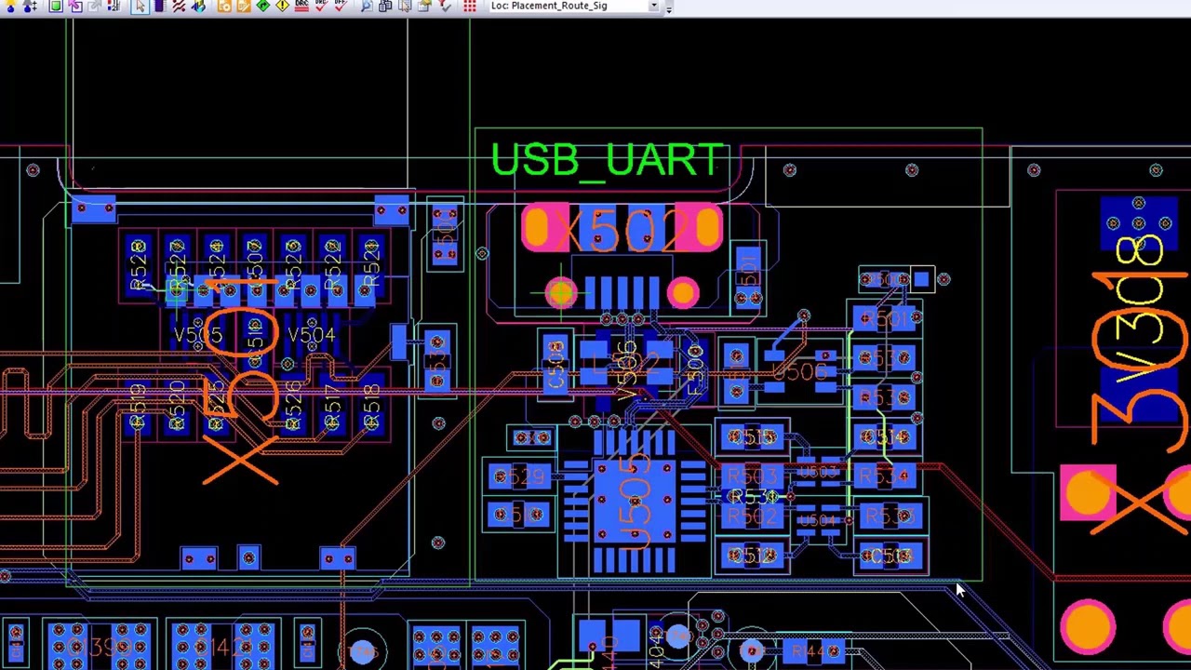Viewport: 1191px width, 670px height.
Task: Click the red dotted grid icon
Action: [x=470, y=6]
